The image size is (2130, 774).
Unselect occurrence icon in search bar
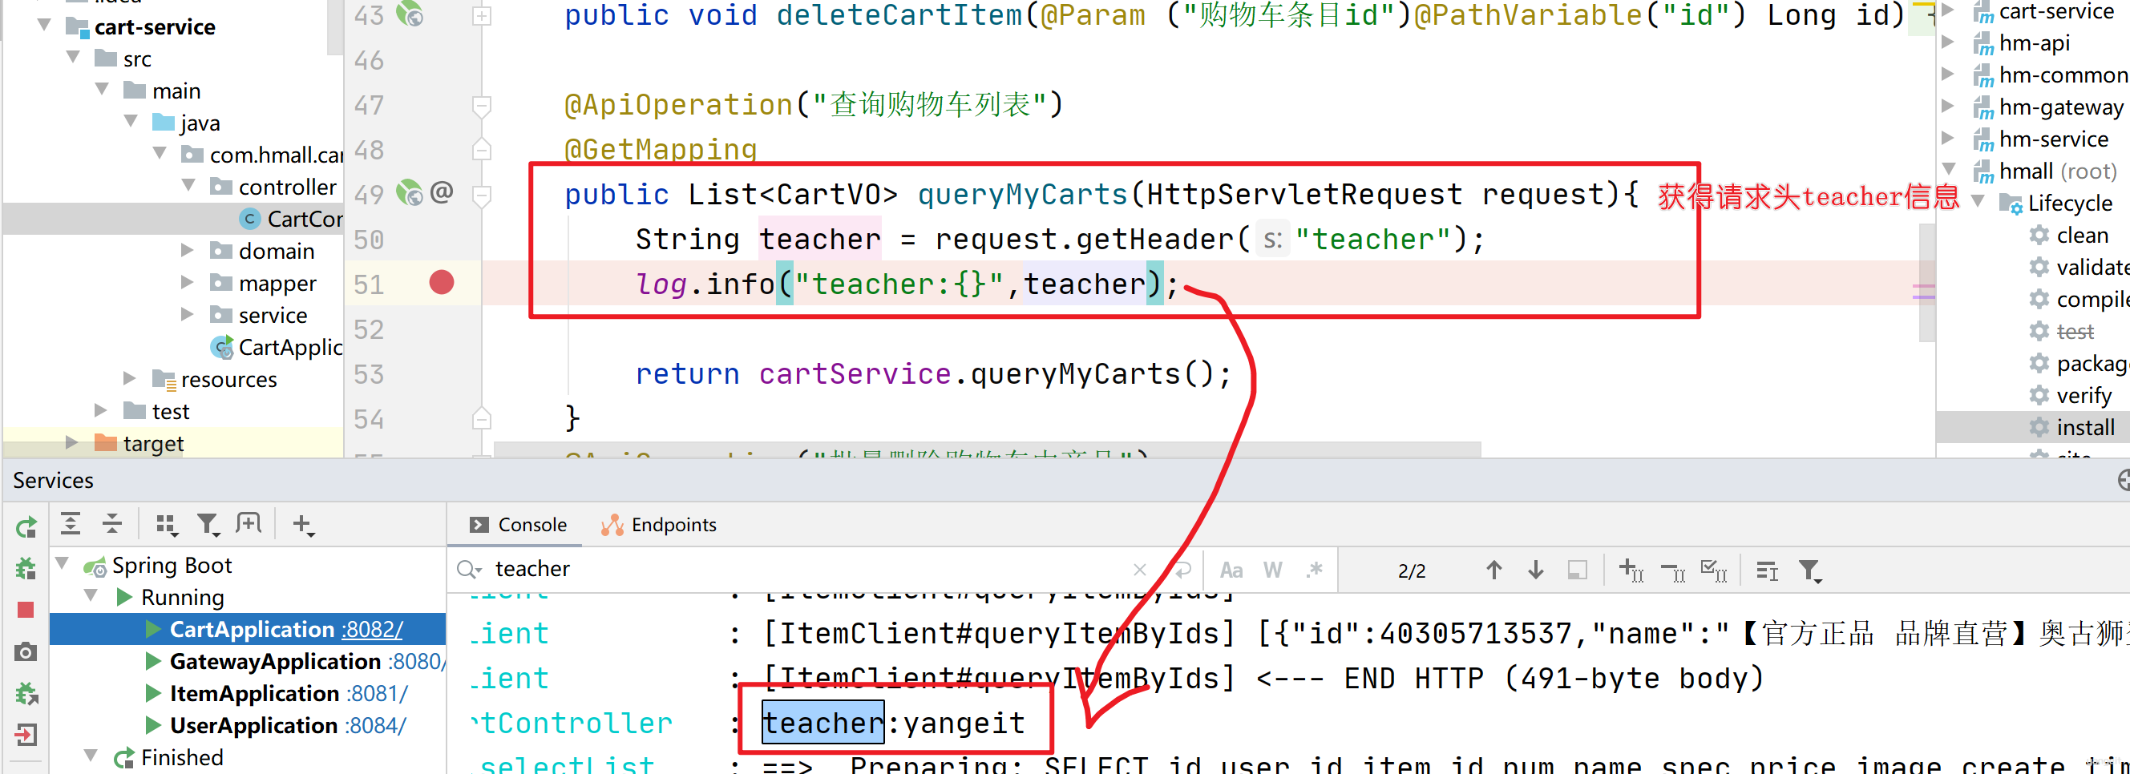pos(1673,570)
